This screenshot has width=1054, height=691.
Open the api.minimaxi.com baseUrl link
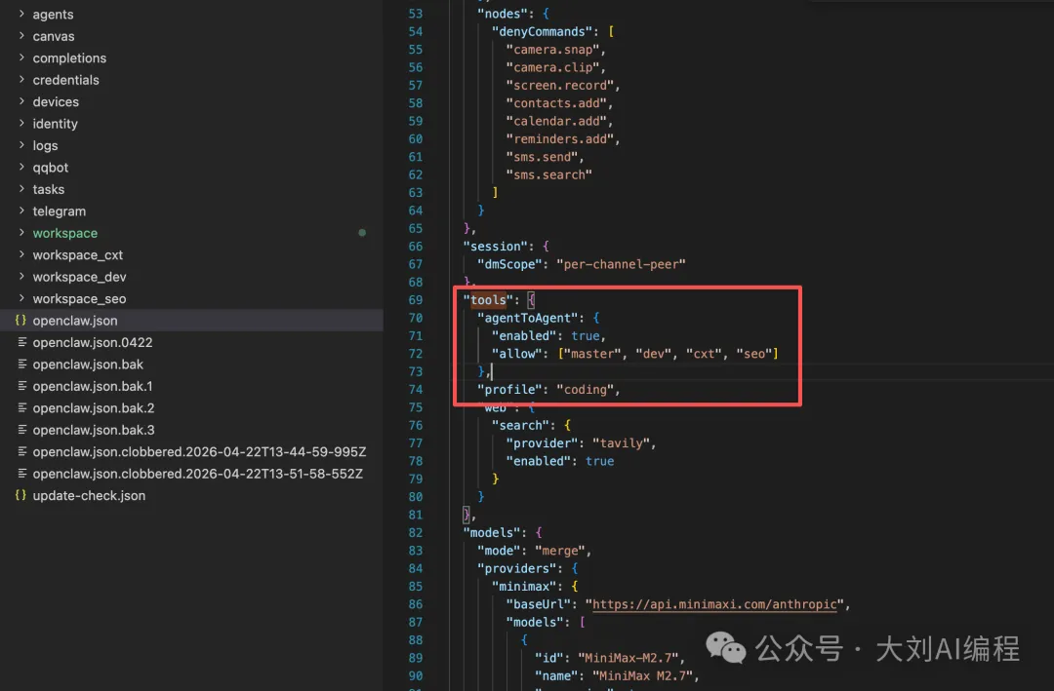click(714, 604)
